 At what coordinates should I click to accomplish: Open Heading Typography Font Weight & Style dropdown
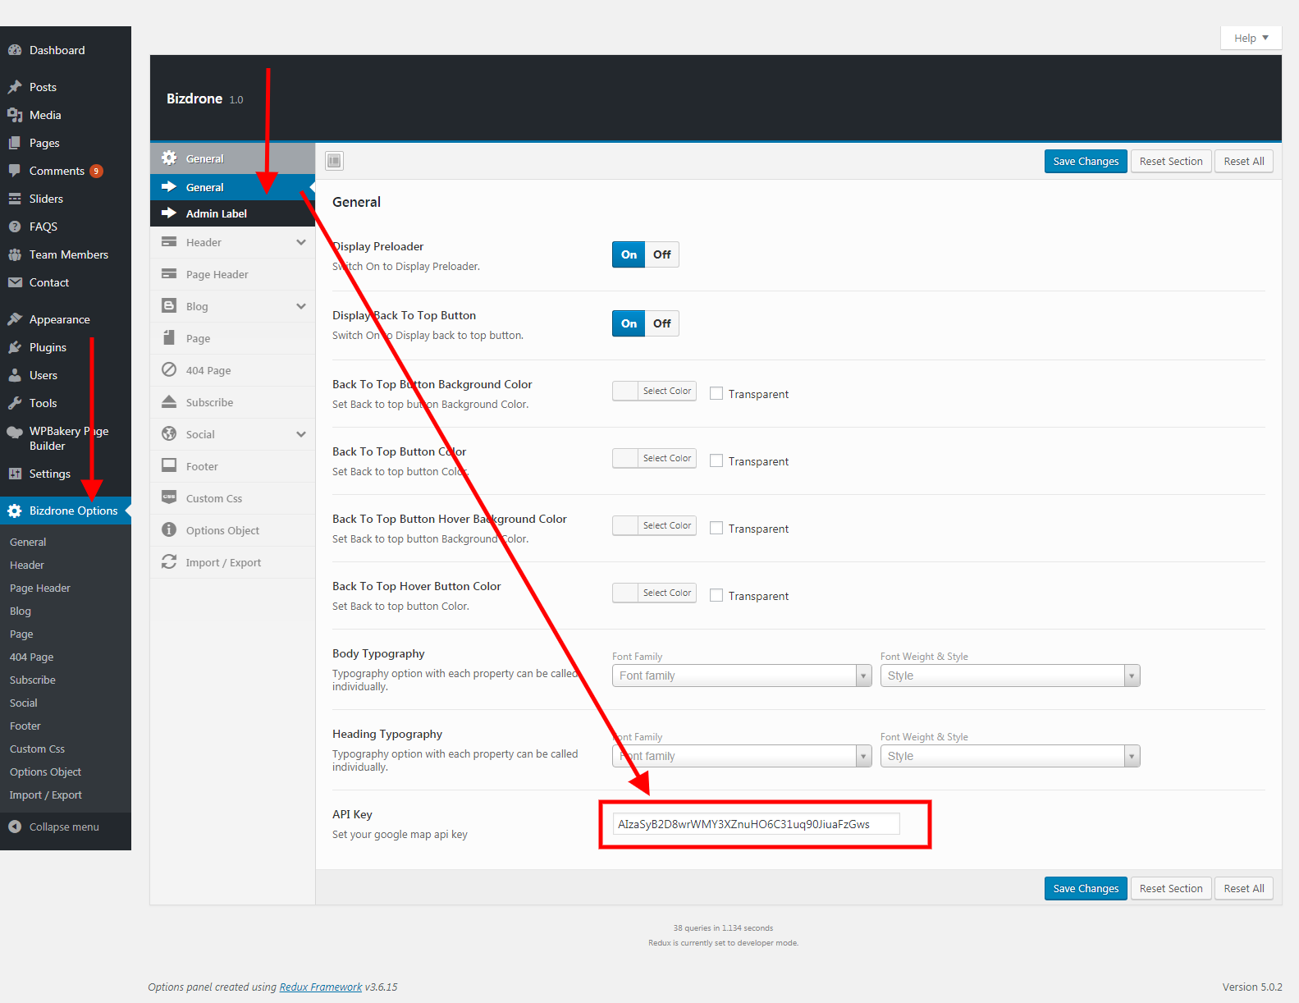click(x=1010, y=756)
